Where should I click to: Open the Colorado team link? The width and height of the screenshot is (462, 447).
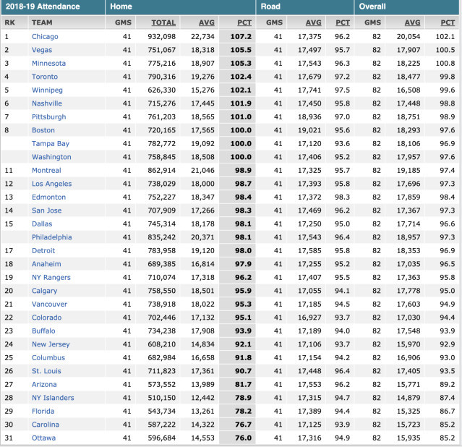pos(47,318)
